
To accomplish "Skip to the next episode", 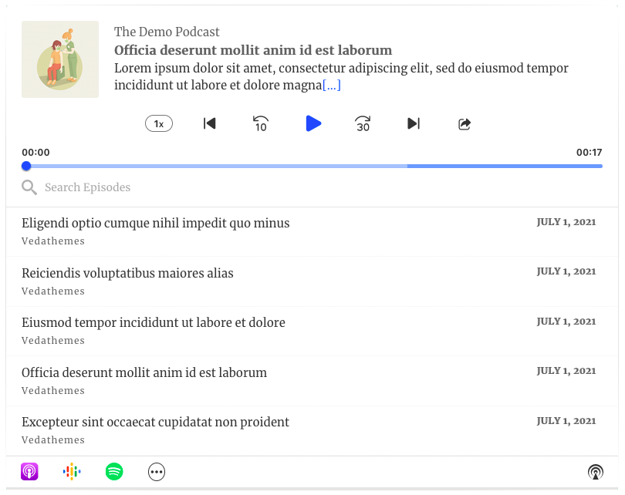I will click(414, 123).
